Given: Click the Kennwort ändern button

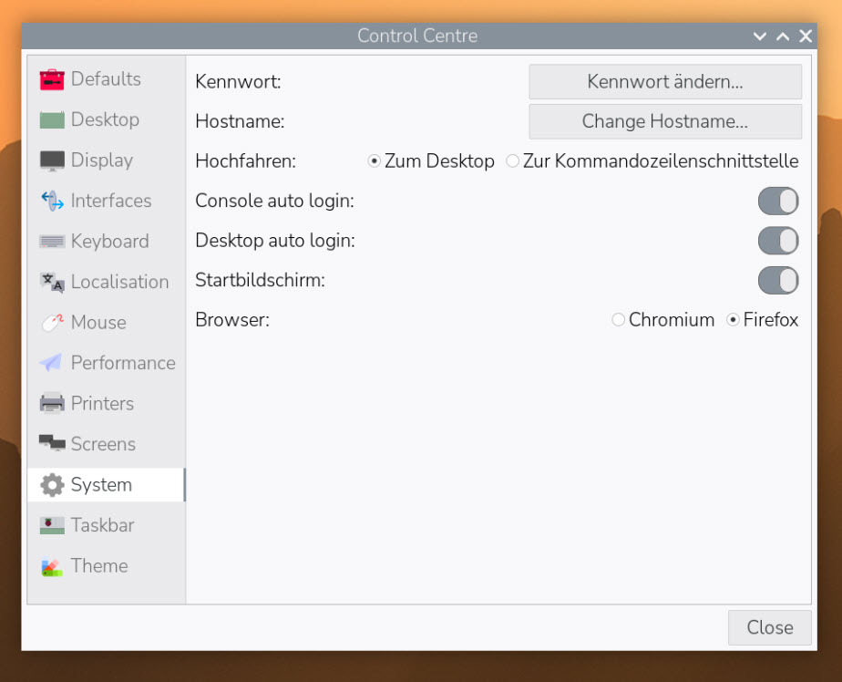Looking at the screenshot, I should click(x=665, y=81).
